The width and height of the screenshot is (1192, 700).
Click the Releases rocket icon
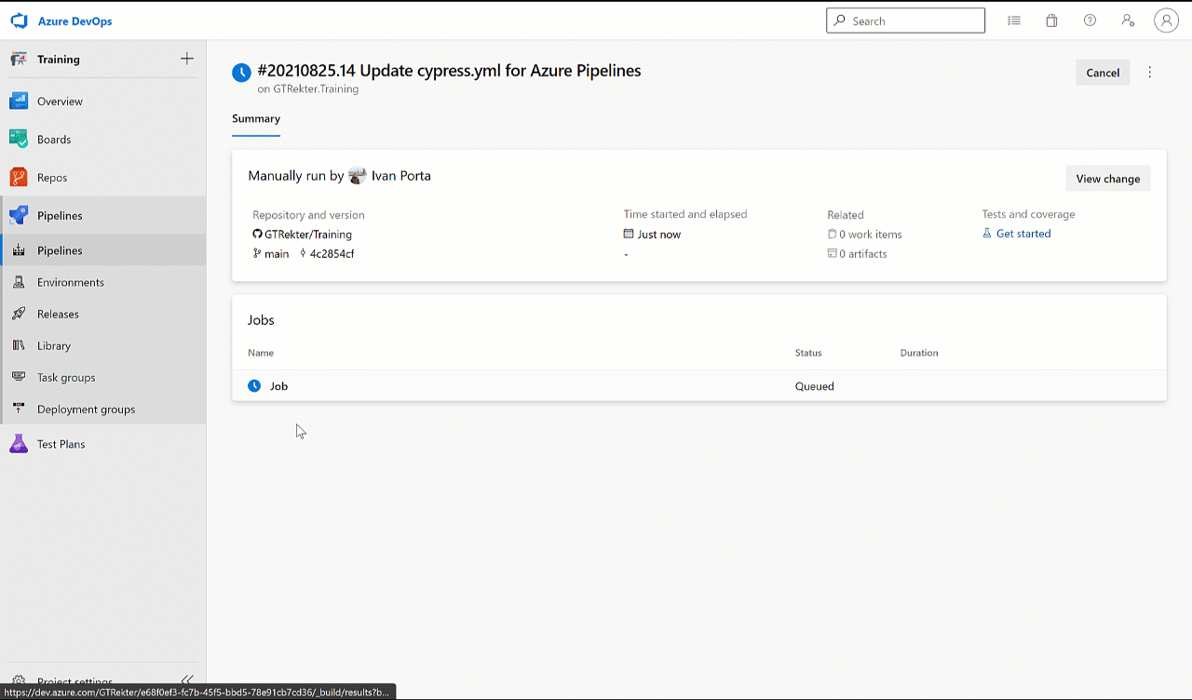(x=19, y=314)
